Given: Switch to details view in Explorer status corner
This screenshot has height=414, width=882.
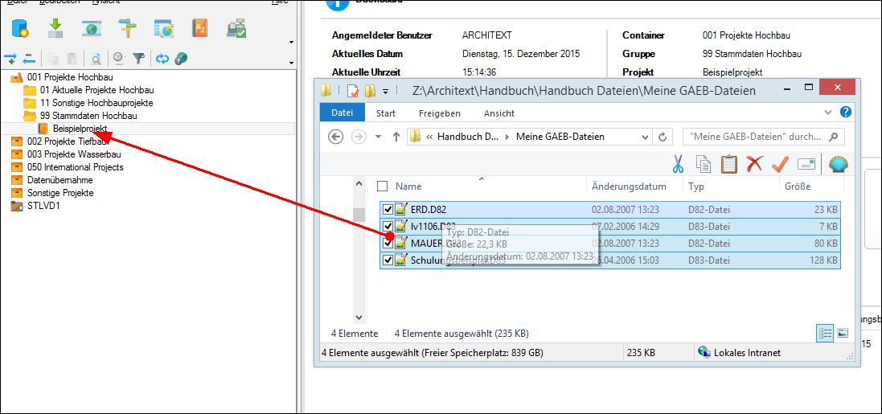Looking at the screenshot, I should pyautogui.click(x=825, y=333).
